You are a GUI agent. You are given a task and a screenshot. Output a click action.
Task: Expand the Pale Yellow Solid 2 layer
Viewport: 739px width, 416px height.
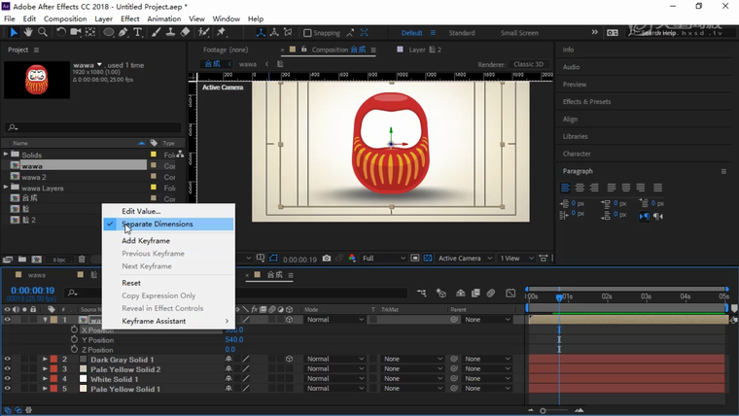(x=45, y=369)
